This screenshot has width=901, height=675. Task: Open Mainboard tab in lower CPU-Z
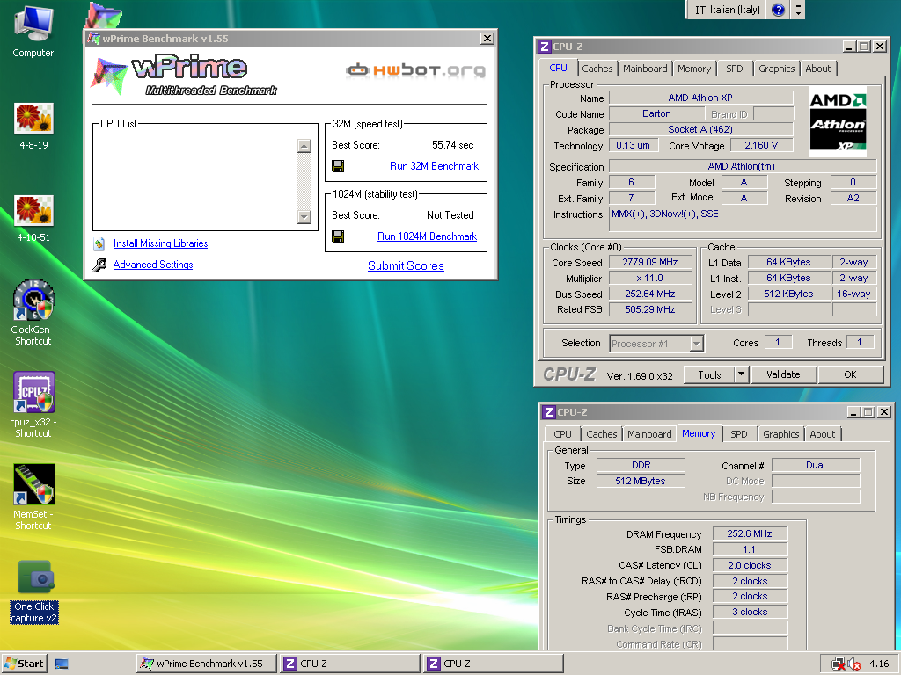pyautogui.click(x=649, y=434)
